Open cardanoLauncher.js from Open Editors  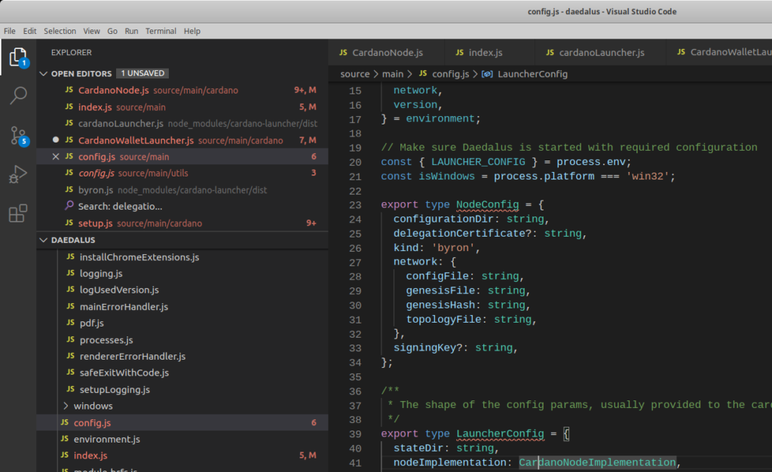point(182,124)
